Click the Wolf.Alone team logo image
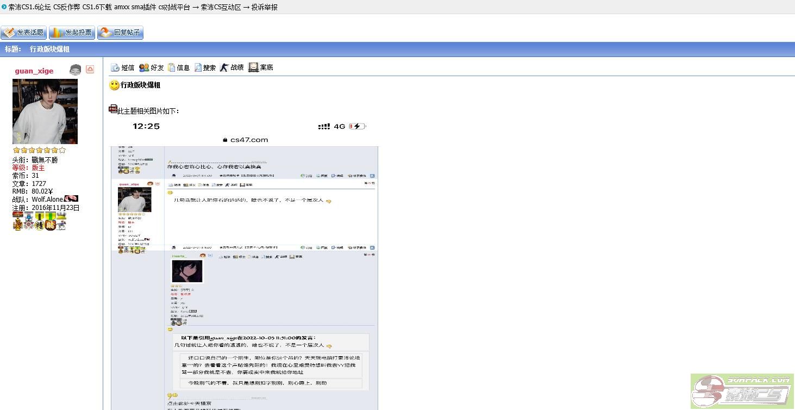795x410 pixels. [71, 199]
